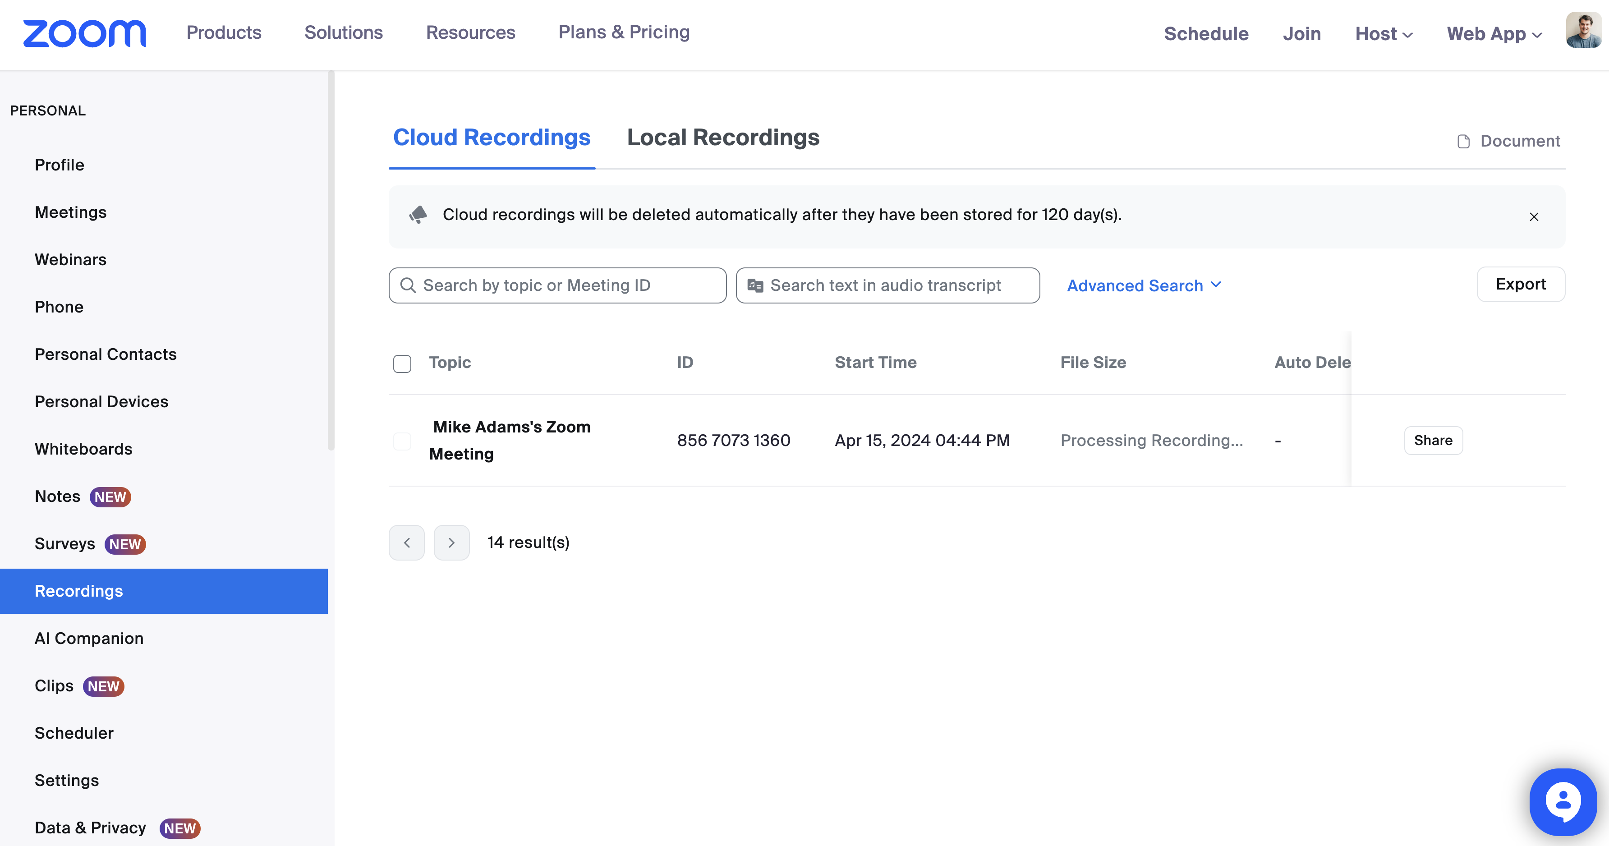Open the Solutions menu
This screenshot has width=1609, height=846.
tap(344, 32)
